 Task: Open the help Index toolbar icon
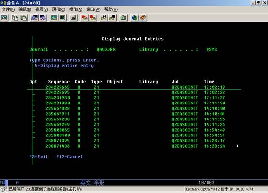point(143,18)
